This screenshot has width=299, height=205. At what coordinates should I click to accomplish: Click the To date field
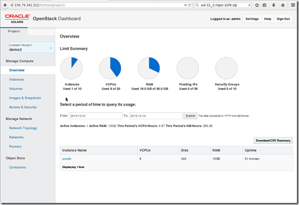pyautogui.click(x=156, y=116)
